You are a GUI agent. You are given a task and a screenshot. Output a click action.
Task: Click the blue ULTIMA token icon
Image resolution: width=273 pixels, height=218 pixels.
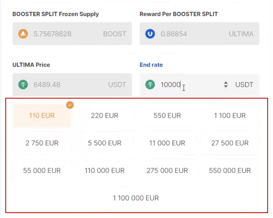[x=150, y=34]
